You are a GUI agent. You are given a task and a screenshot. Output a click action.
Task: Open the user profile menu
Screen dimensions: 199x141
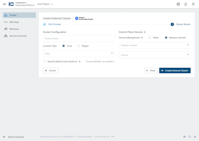tap(193, 4)
